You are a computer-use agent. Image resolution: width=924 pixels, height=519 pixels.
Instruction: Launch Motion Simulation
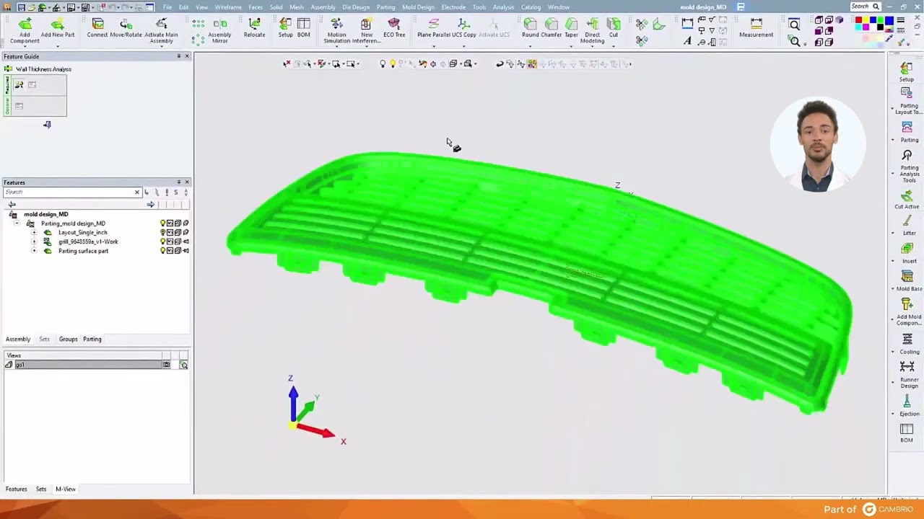pos(336,30)
